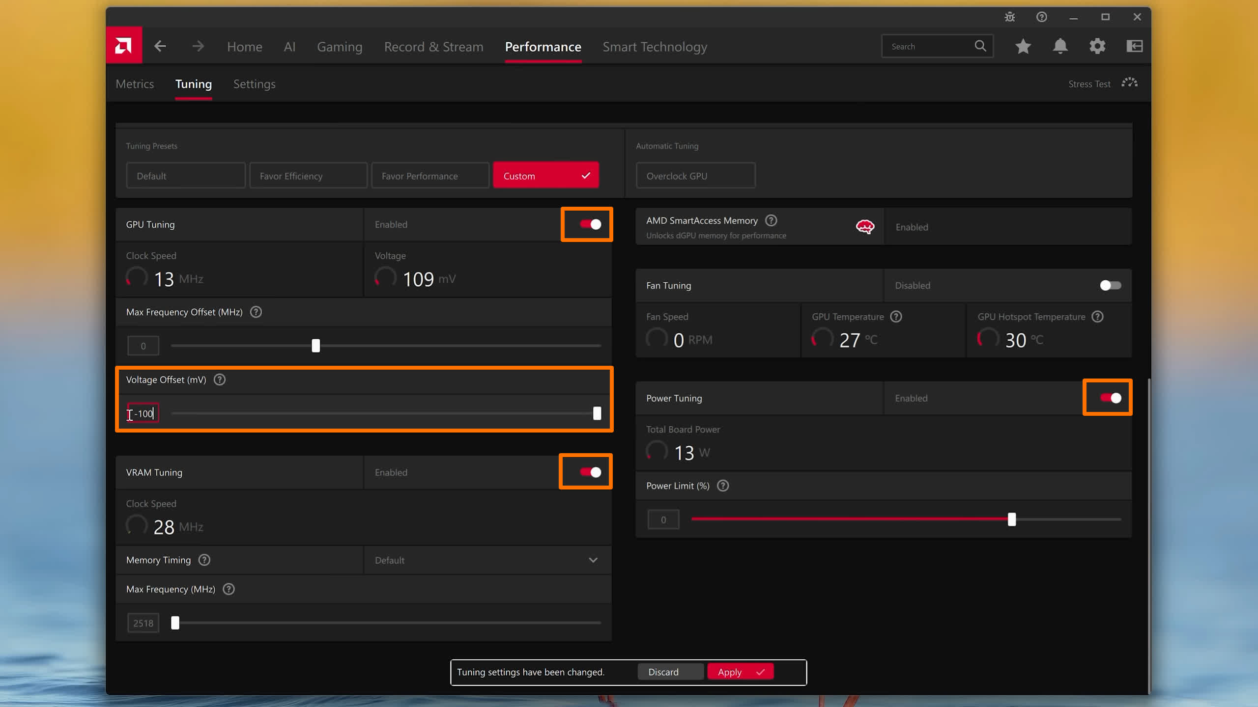Click the Power Limit value box
Viewport: 1258px width, 707px height.
[x=663, y=519]
